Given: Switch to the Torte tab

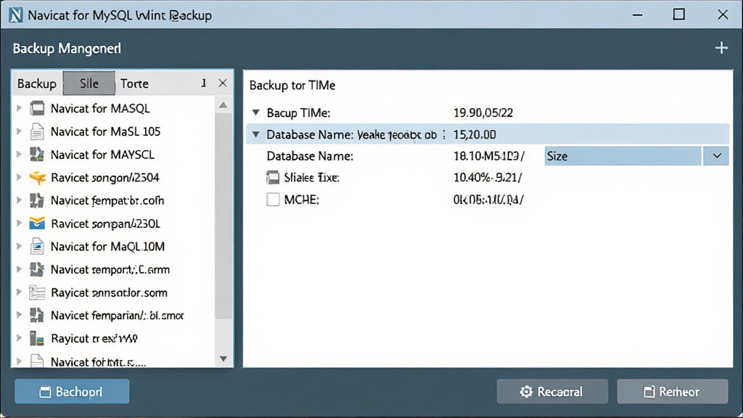Looking at the screenshot, I should point(134,83).
